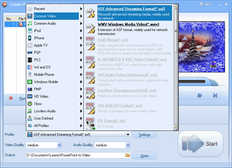Open the Video Quality dropdown
Image resolution: width=232 pixels, height=168 pixels.
pyautogui.click(x=59, y=145)
